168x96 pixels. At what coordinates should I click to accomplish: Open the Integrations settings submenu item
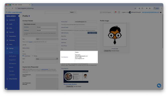tap(12, 60)
